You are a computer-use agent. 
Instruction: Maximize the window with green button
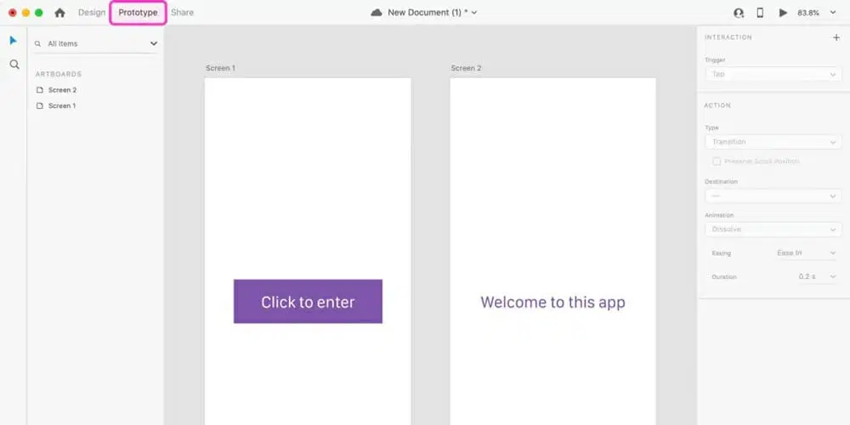pyautogui.click(x=38, y=13)
